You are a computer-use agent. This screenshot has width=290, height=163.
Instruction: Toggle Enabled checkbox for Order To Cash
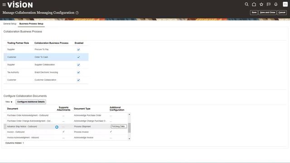coord(78,57)
